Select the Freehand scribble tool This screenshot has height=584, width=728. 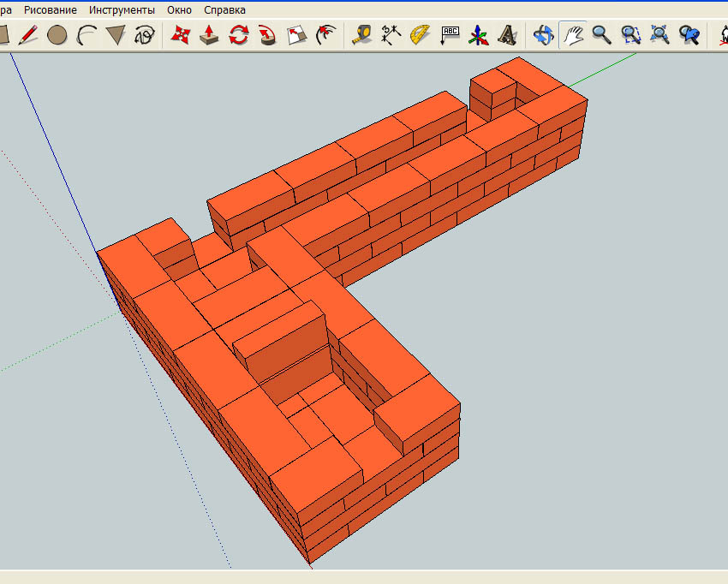click(x=145, y=35)
